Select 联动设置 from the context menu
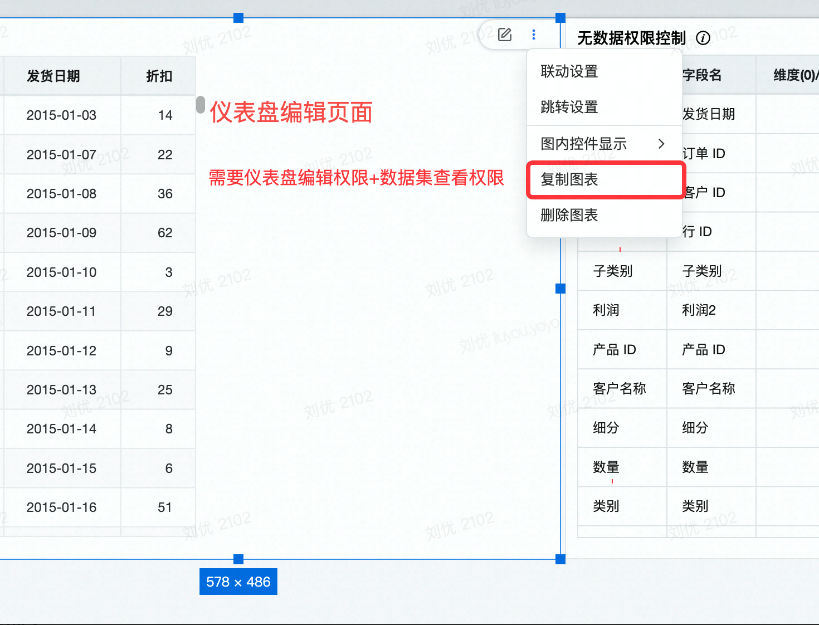 (x=569, y=71)
